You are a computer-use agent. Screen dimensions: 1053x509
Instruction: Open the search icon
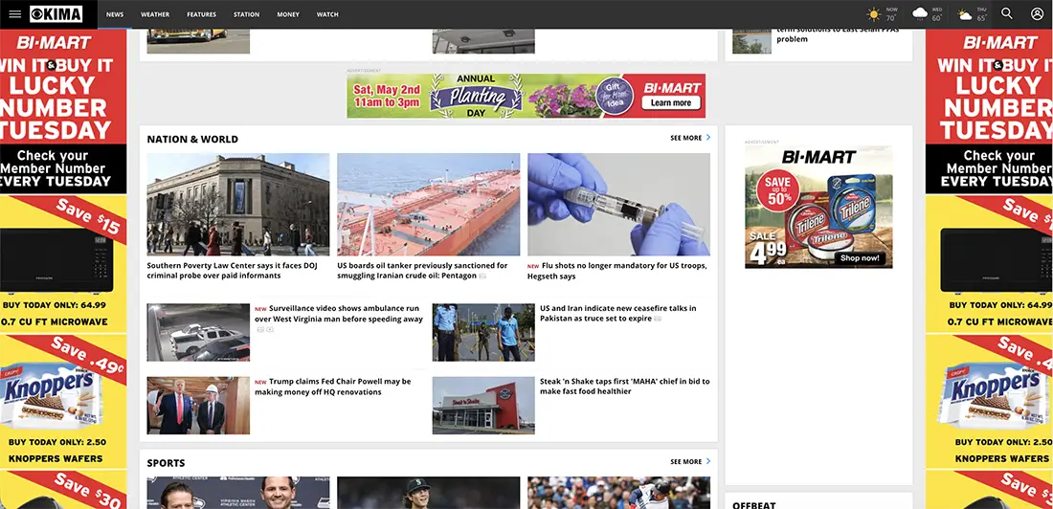(1007, 13)
